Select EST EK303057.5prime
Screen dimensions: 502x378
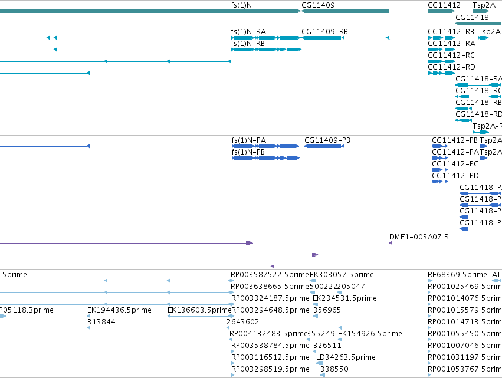click(x=342, y=275)
